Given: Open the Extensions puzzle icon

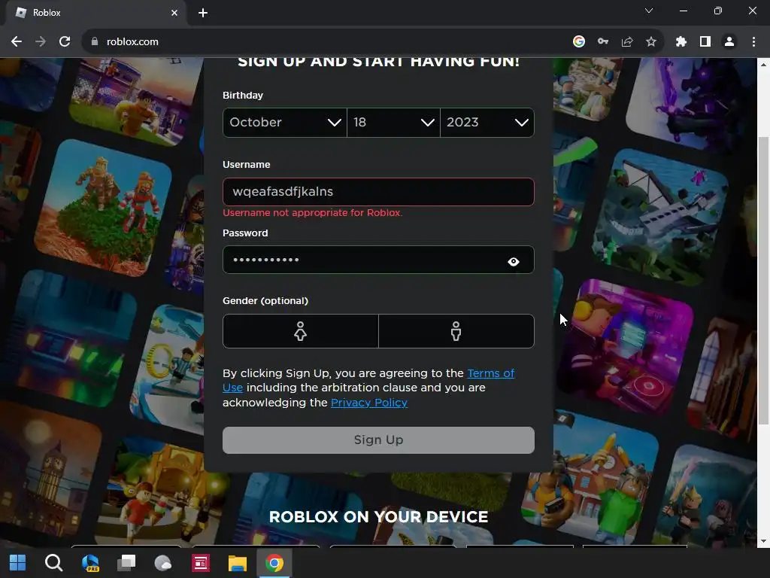Looking at the screenshot, I should [x=681, y=42].
